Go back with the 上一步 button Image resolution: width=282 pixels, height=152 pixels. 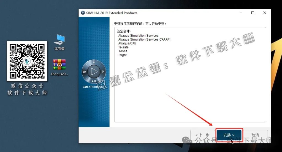click(202, 135)
